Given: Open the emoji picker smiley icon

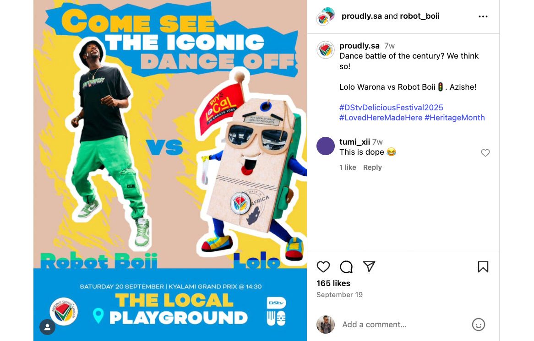Looking at the screenshot, I should click(479, 325).
